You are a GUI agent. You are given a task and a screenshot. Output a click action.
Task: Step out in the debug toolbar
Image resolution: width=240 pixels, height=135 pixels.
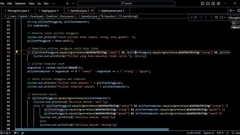pos(211,18)
